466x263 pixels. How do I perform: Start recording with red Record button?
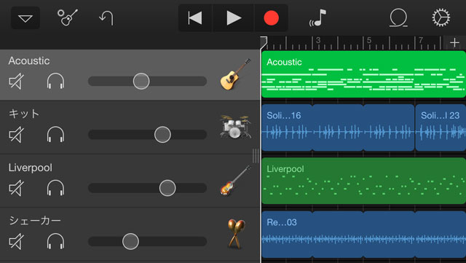[271, 18]
